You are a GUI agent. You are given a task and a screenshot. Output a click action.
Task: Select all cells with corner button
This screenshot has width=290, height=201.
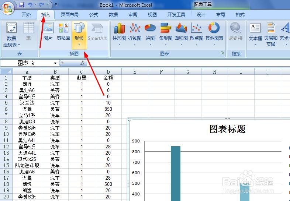pos(6,71)
